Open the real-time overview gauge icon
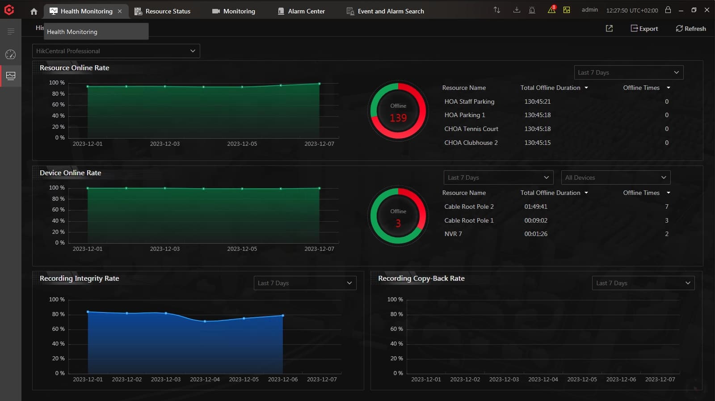715x401 pixels. (11, 55)
